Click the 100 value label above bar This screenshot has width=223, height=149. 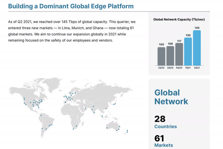point(161,44)
